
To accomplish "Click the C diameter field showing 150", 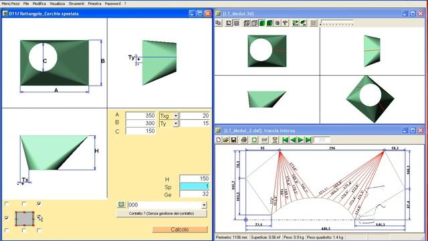I will (140, 131).
